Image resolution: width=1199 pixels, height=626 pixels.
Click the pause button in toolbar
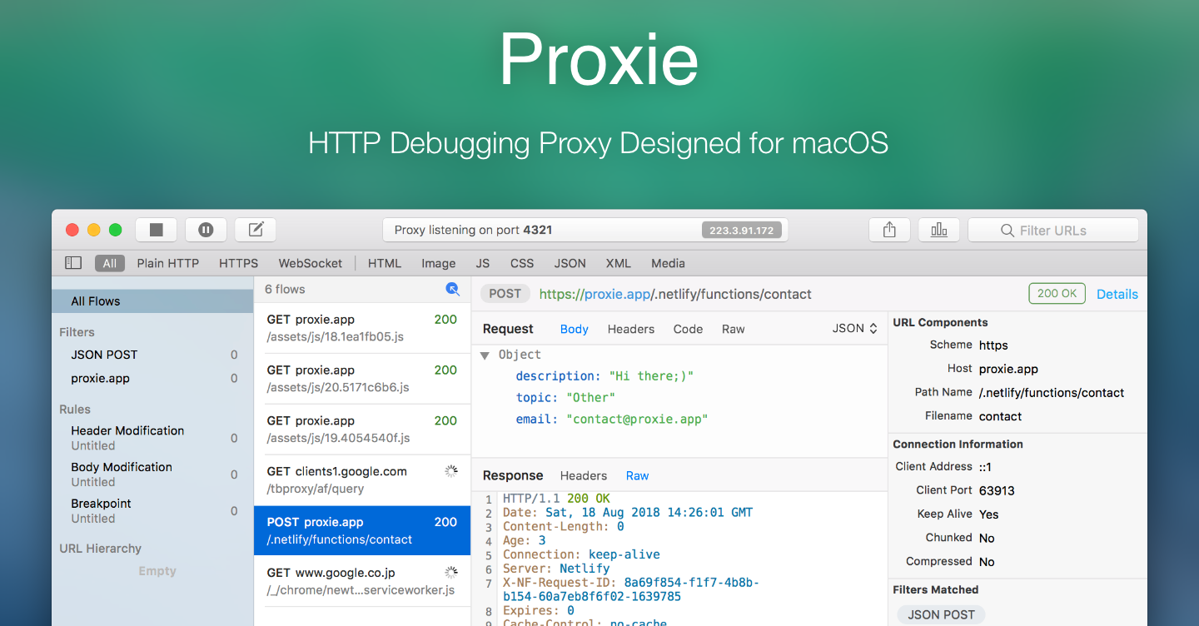pyautogui.click(x=206, y=230)
